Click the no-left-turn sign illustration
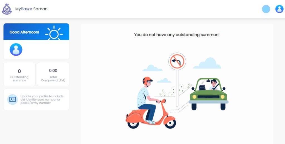Screen dimensions: 285x144 pos(177,61)
